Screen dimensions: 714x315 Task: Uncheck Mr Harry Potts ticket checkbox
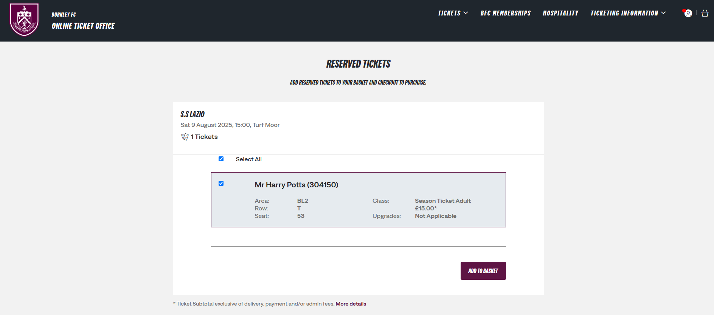point(221,184)
